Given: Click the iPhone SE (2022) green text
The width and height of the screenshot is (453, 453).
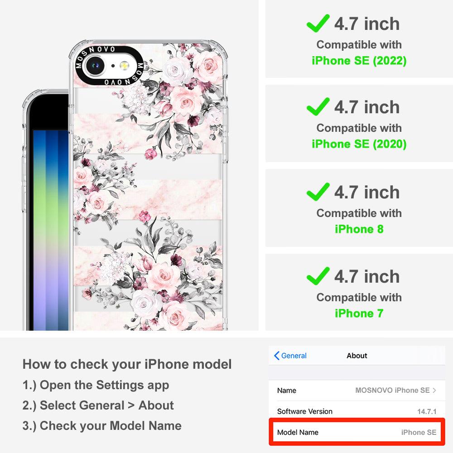Looking at the screenshot, I should [359, 61].
